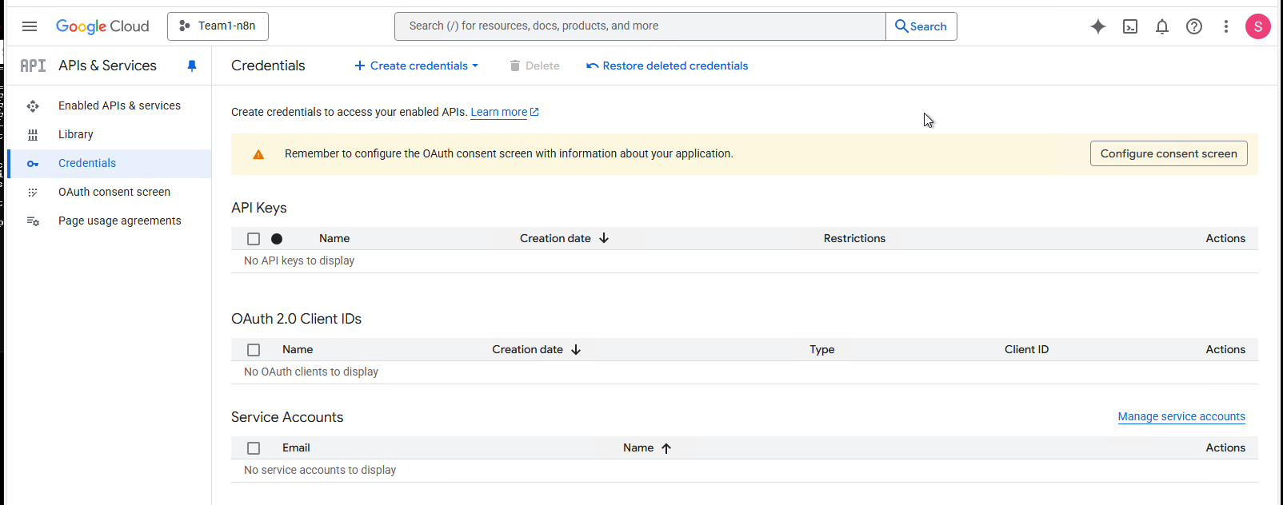Open the notifications bell
This screenshot has height=505, width=1283.
pyautogui.click(x=1162, y=26)
